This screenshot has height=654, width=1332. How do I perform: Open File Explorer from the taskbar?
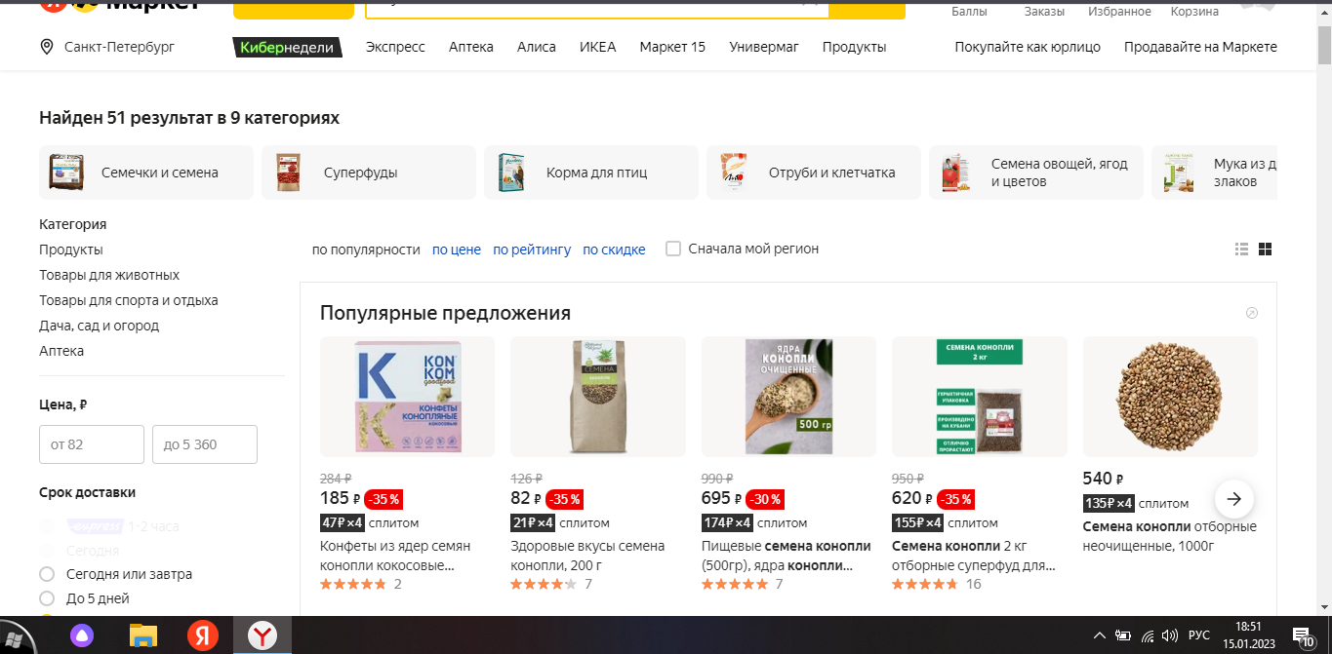(143, 635)
